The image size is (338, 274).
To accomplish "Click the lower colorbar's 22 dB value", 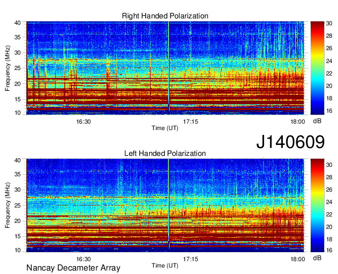I will pos(329,214).
